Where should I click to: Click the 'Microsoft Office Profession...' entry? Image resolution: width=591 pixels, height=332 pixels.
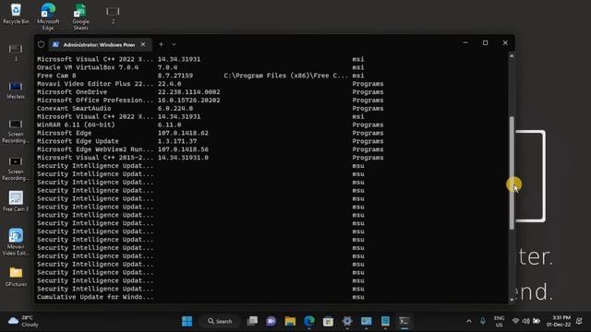[95, 101]
